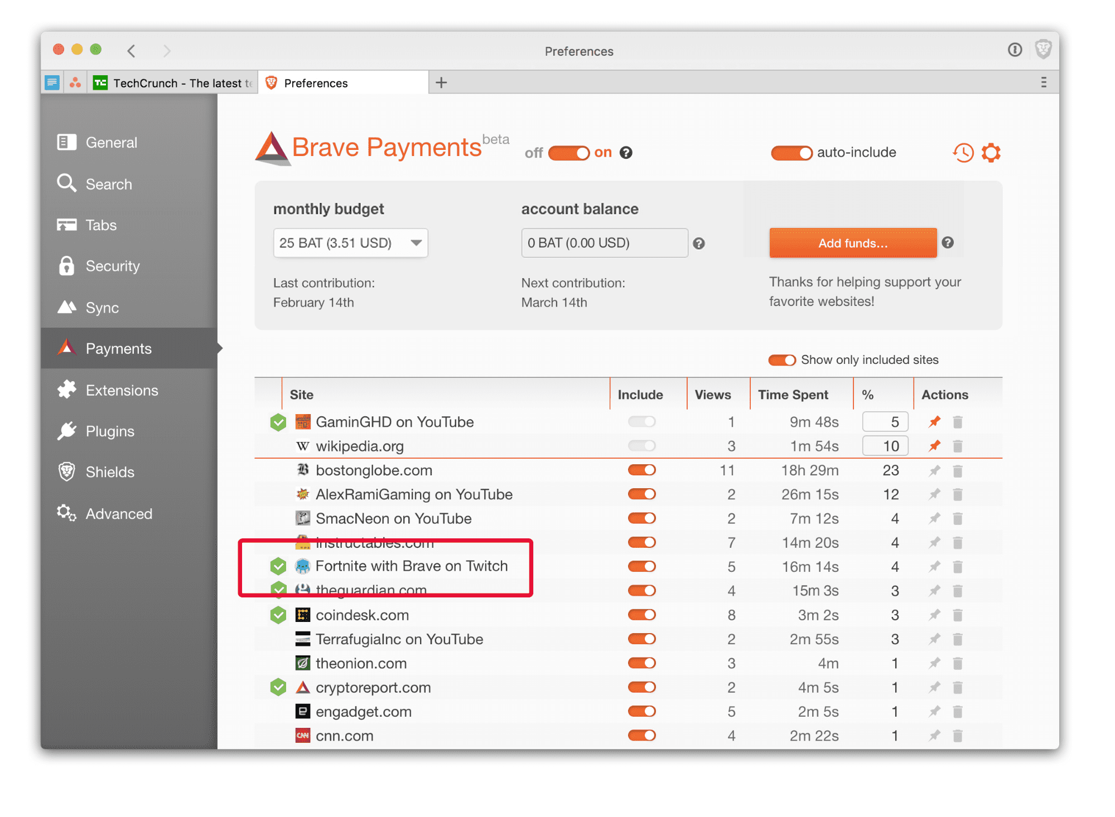
Task: Disable include for AlexRamiGaming on YouTube
Action: tap(641, 494)
